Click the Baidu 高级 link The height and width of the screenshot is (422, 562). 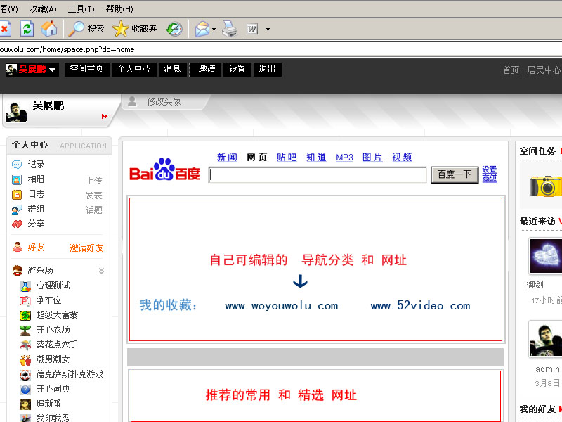point(490,179)
